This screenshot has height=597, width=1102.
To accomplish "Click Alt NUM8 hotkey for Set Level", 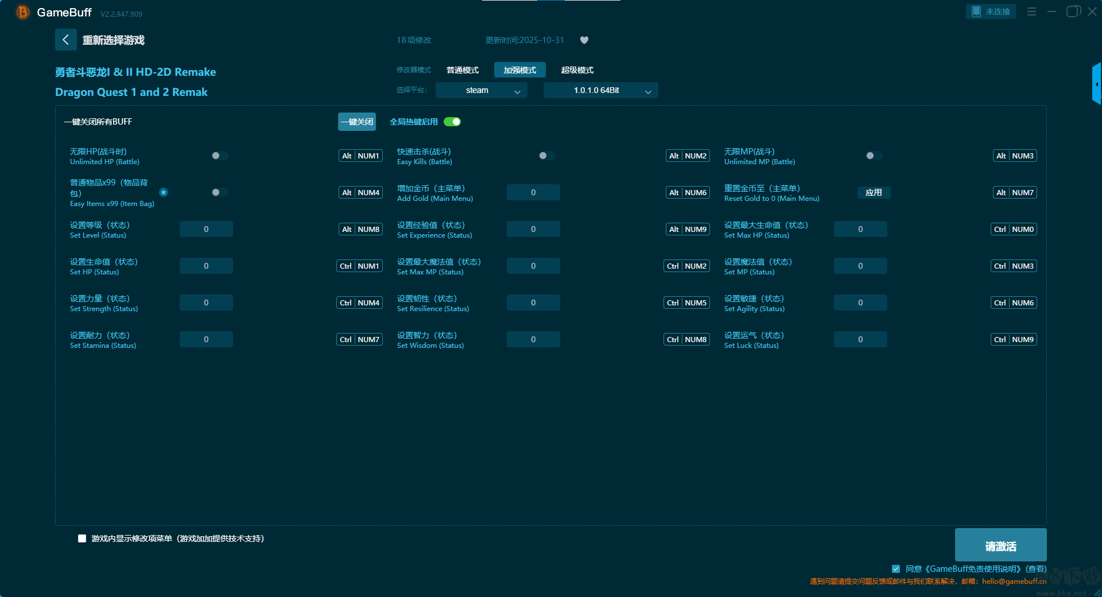I will pyautogui.click(x=360, y=229).
